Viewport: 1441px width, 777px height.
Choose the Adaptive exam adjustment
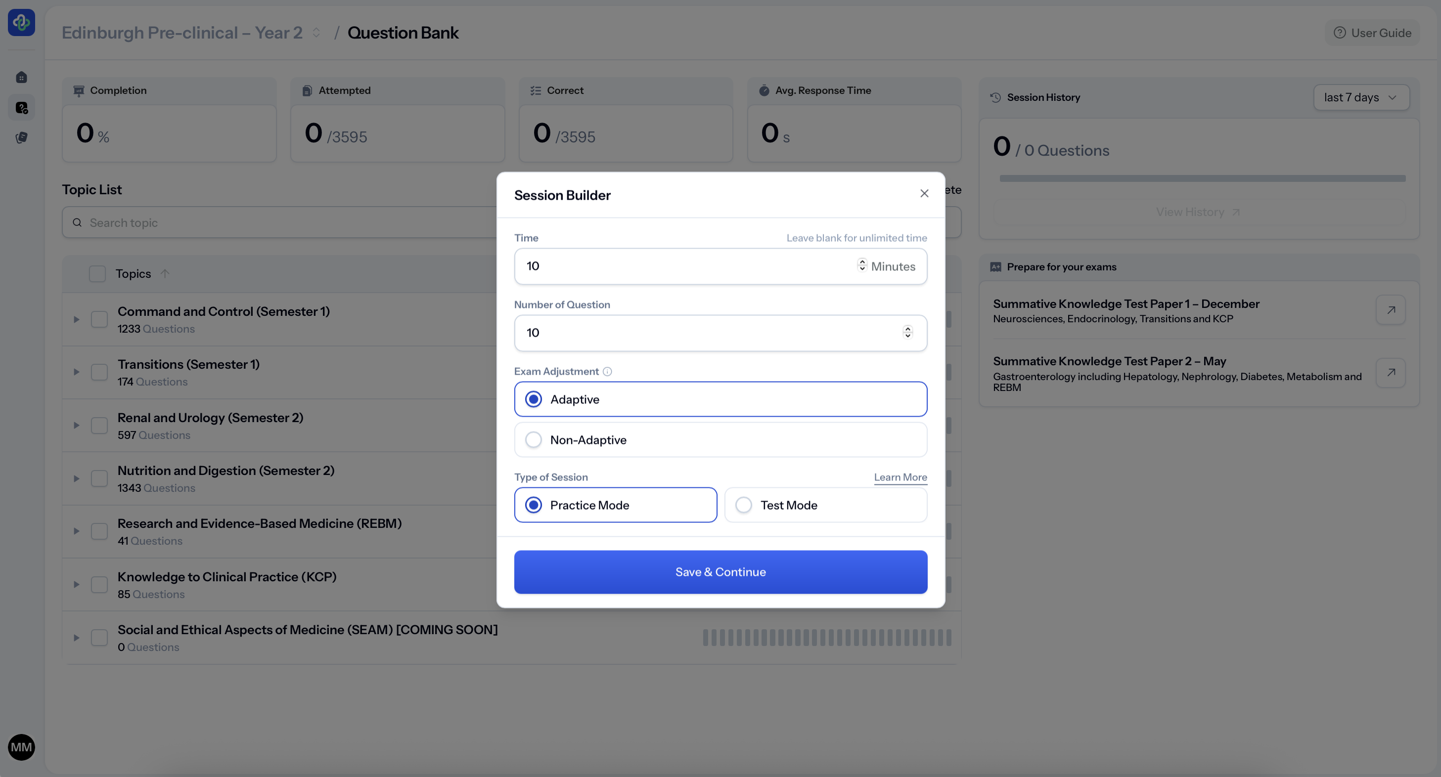coord(533,399)
